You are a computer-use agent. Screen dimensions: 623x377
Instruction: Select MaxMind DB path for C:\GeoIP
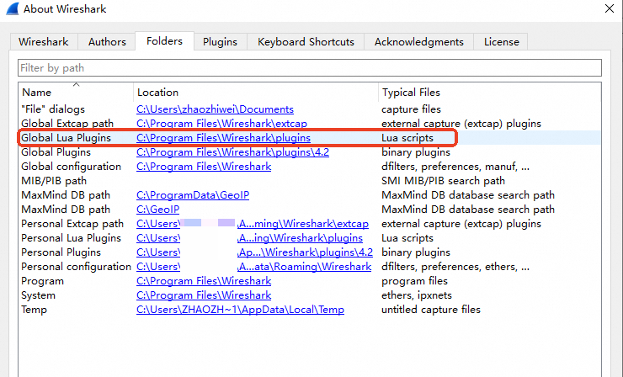(66, 210)
